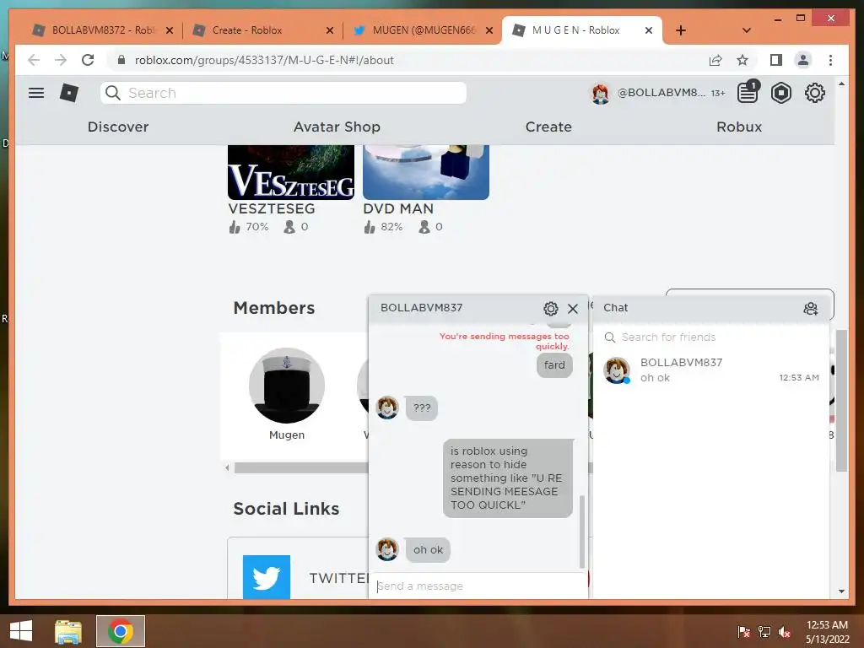864x648 pixels.
Task: Open a new tab with the plus button
Action: coord(681,30)
